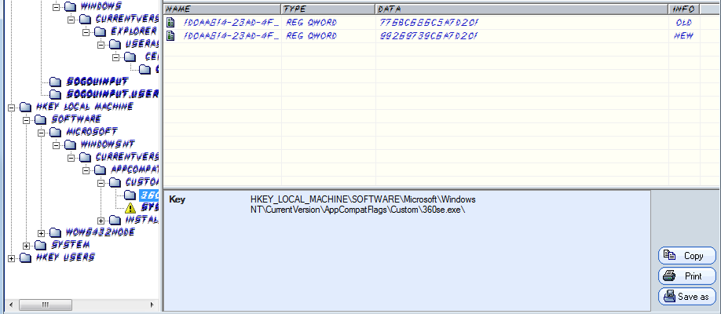This screenshot has width=721, height=314.
Task: Select data value 776BC6B6C5A7D201
Action: (428, 22)
